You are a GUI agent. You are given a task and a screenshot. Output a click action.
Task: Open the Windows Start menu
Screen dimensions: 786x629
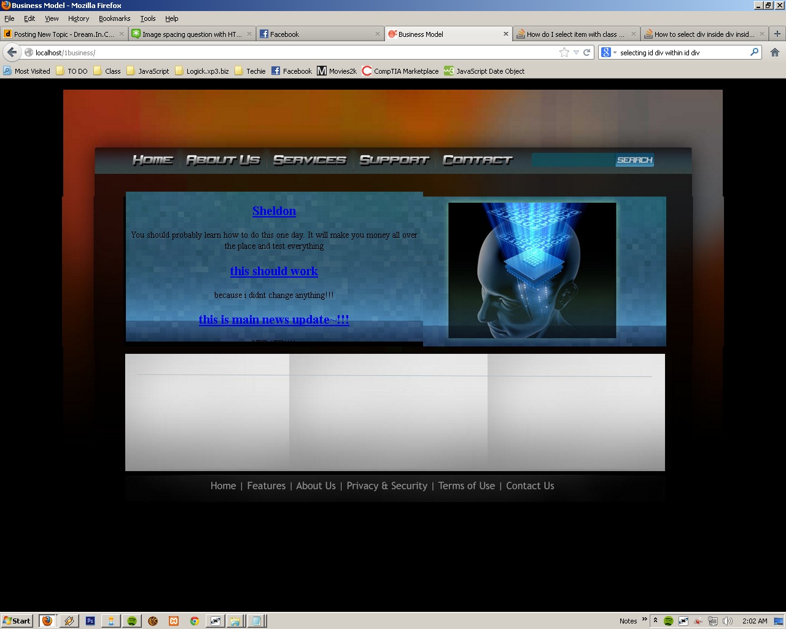[17, 621]
